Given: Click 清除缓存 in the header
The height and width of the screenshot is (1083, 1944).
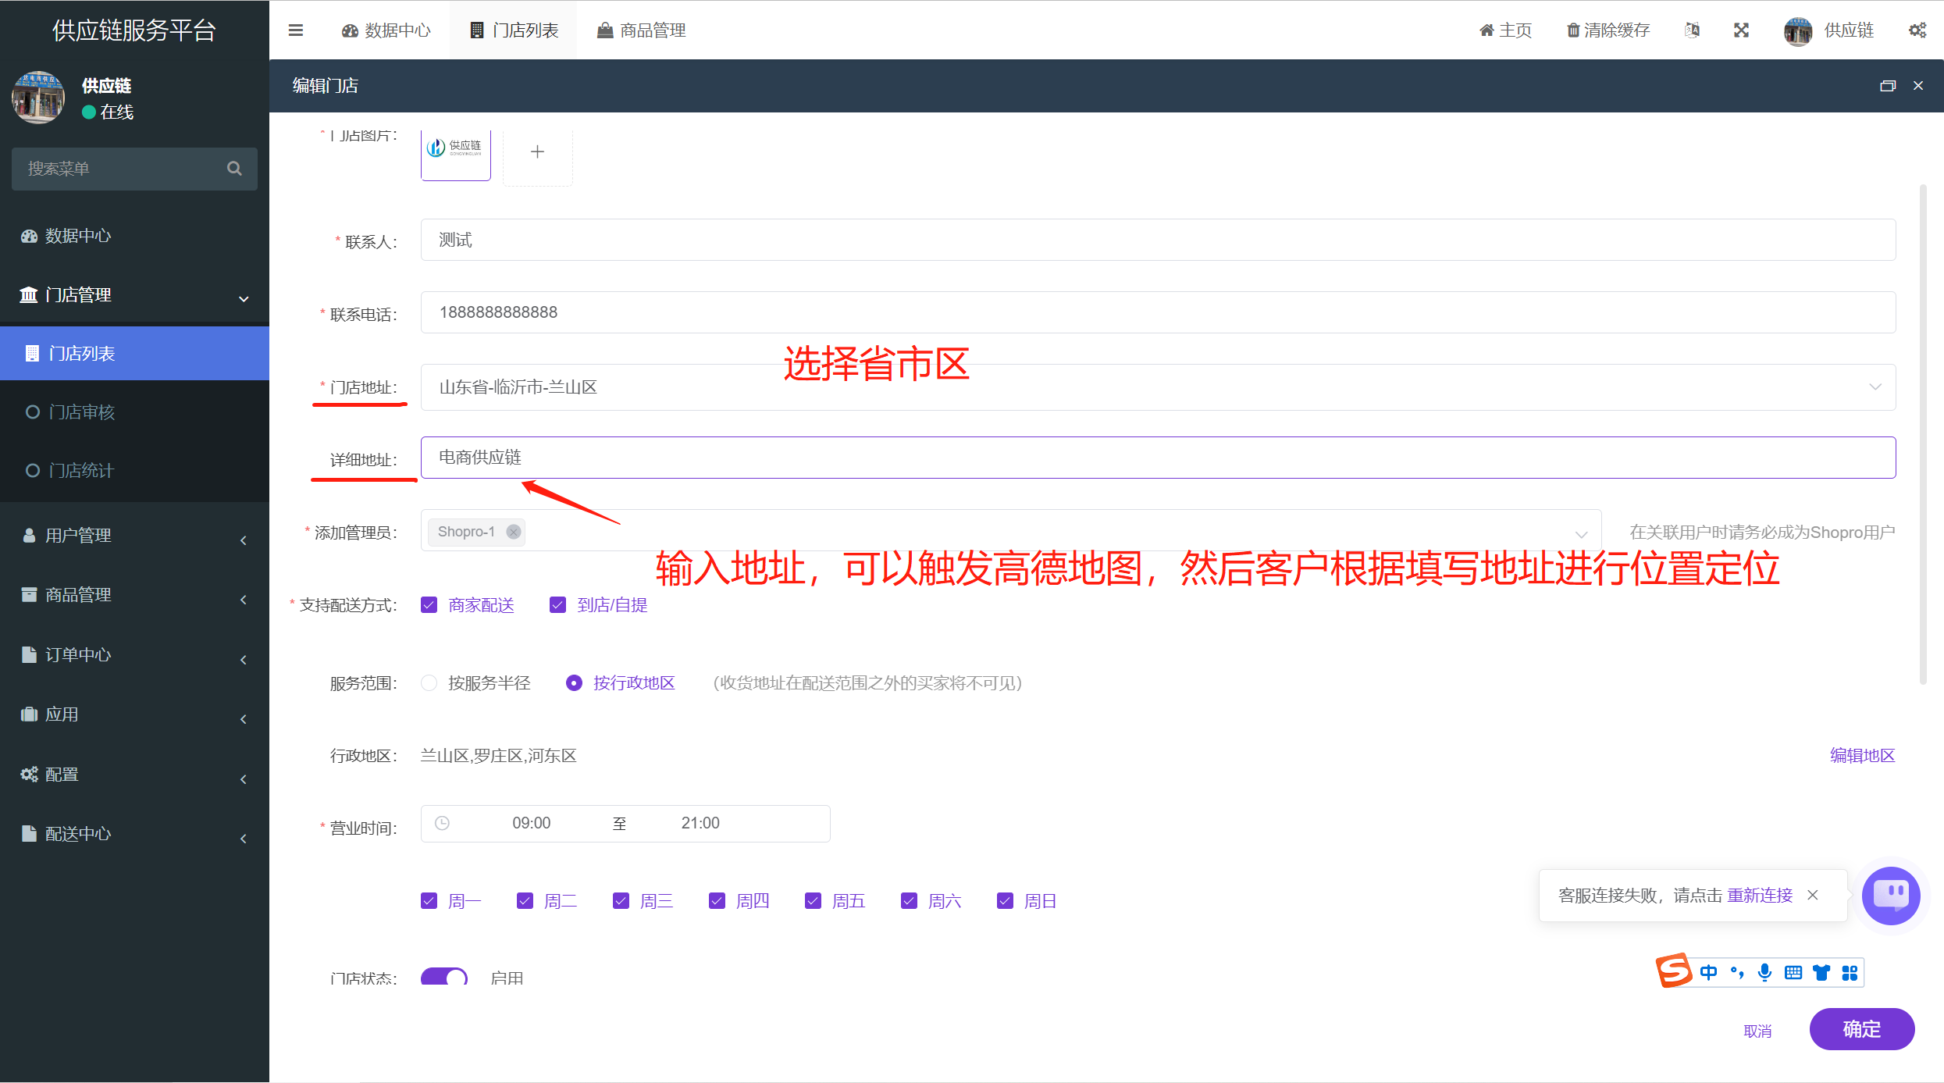Looking at the screenshot, I should click(1608, 30).
